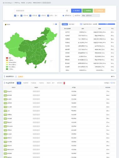Open the Ping tool breadcrumb link

pos(28,3)
